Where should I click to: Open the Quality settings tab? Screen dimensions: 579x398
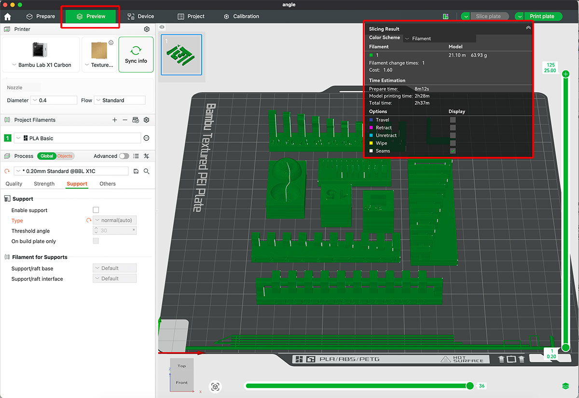[x=14, y=184]
